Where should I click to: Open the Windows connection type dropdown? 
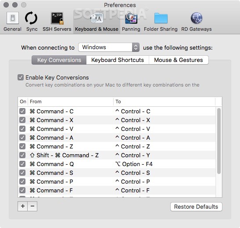(x=109, y=47)
